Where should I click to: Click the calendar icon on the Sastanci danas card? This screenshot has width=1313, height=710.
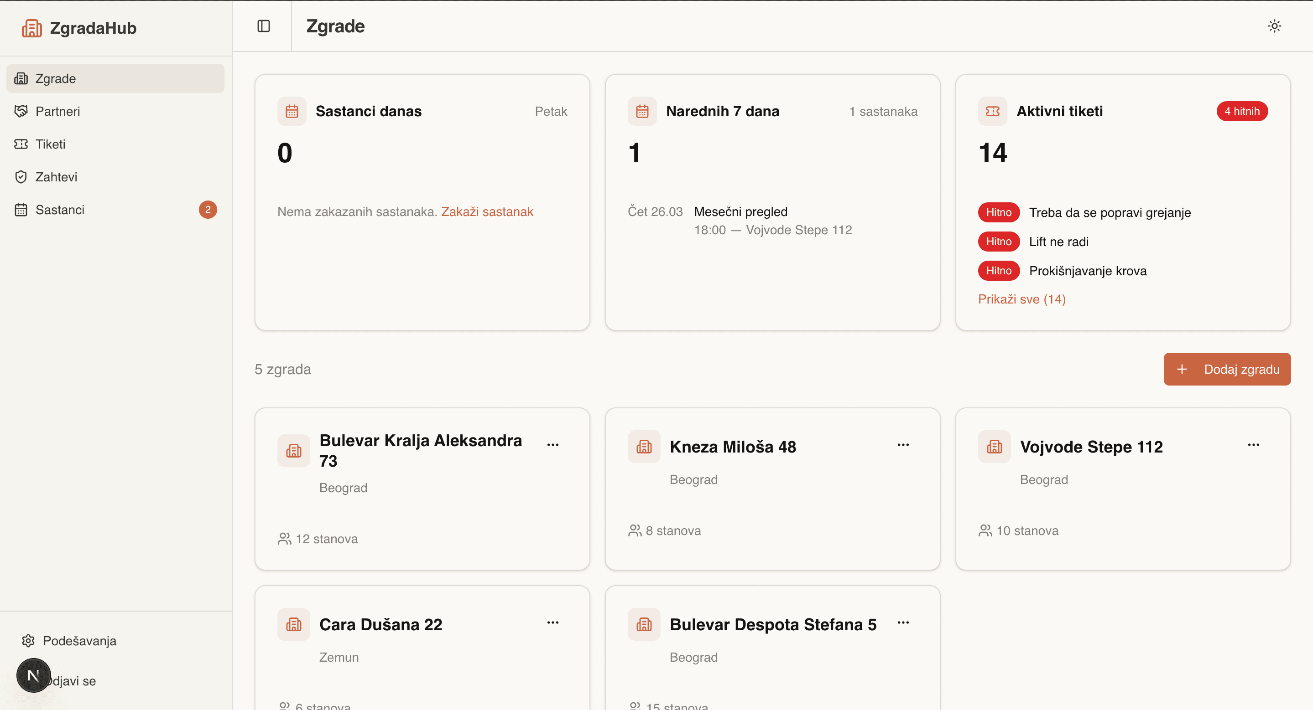tap(292, 111)
